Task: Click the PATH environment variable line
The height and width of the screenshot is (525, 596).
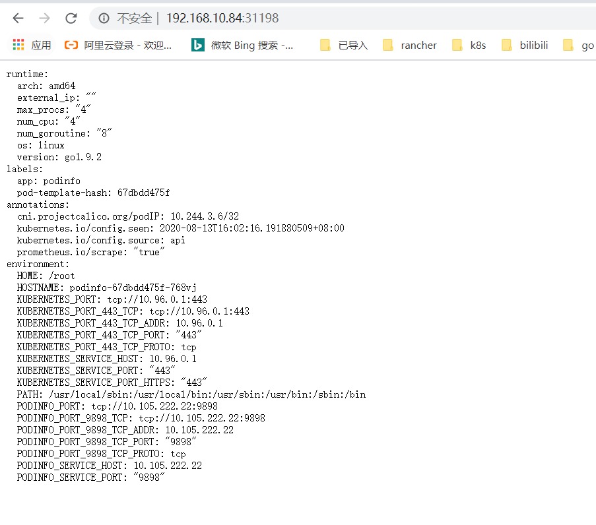Action: [191, 394]
